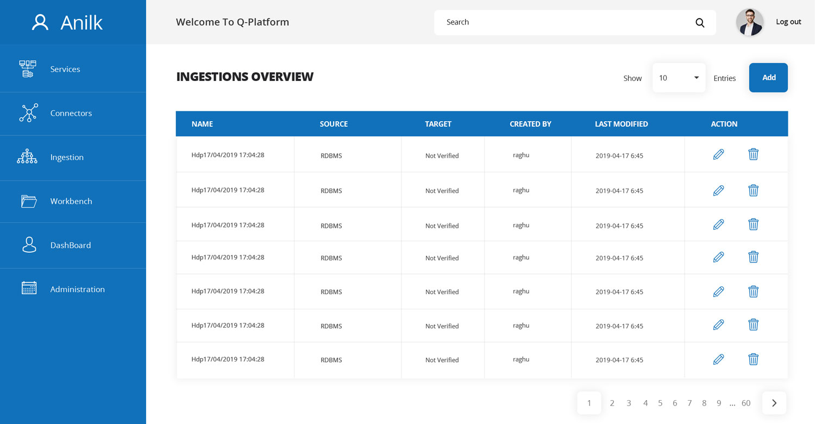815x424 pixels.
Task: Open Services via its server icon
Action: pos(28,69)
